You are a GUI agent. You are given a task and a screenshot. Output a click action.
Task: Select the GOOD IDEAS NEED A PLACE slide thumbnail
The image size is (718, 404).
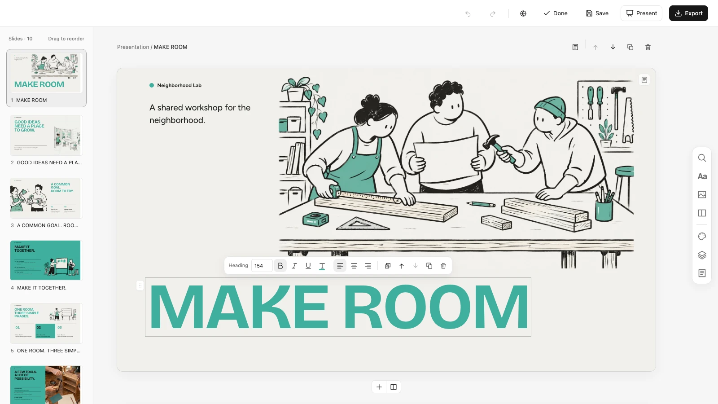46,135
